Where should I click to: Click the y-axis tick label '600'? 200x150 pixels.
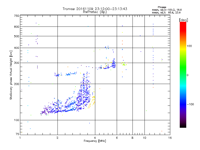[x=16, y=27]
